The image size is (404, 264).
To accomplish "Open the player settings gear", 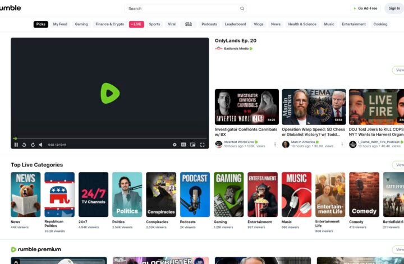I will 175,145.
